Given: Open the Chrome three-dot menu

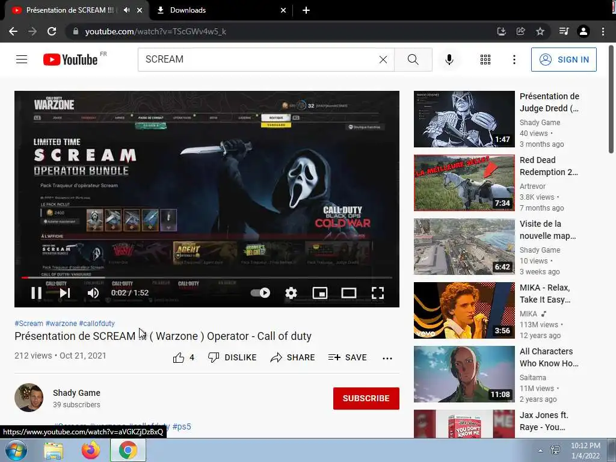Looking at the screenshot, I should [x=603, y=31].
